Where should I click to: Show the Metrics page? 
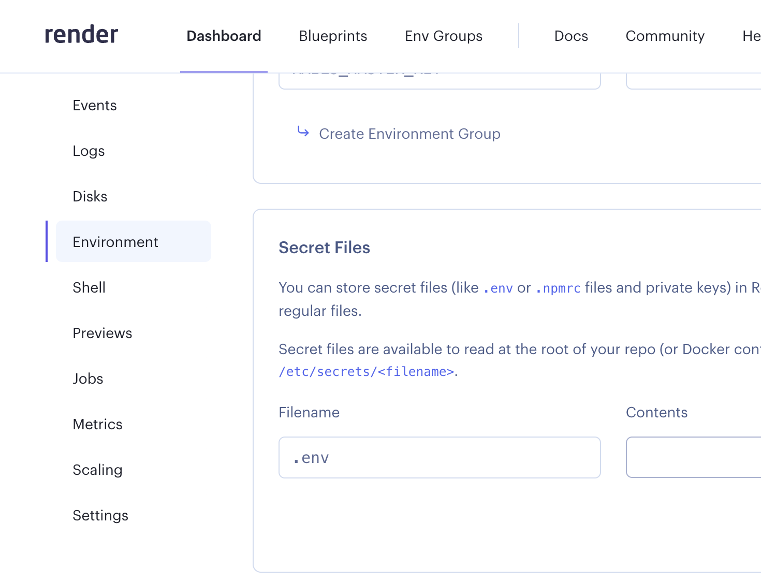tap(97, 424)
